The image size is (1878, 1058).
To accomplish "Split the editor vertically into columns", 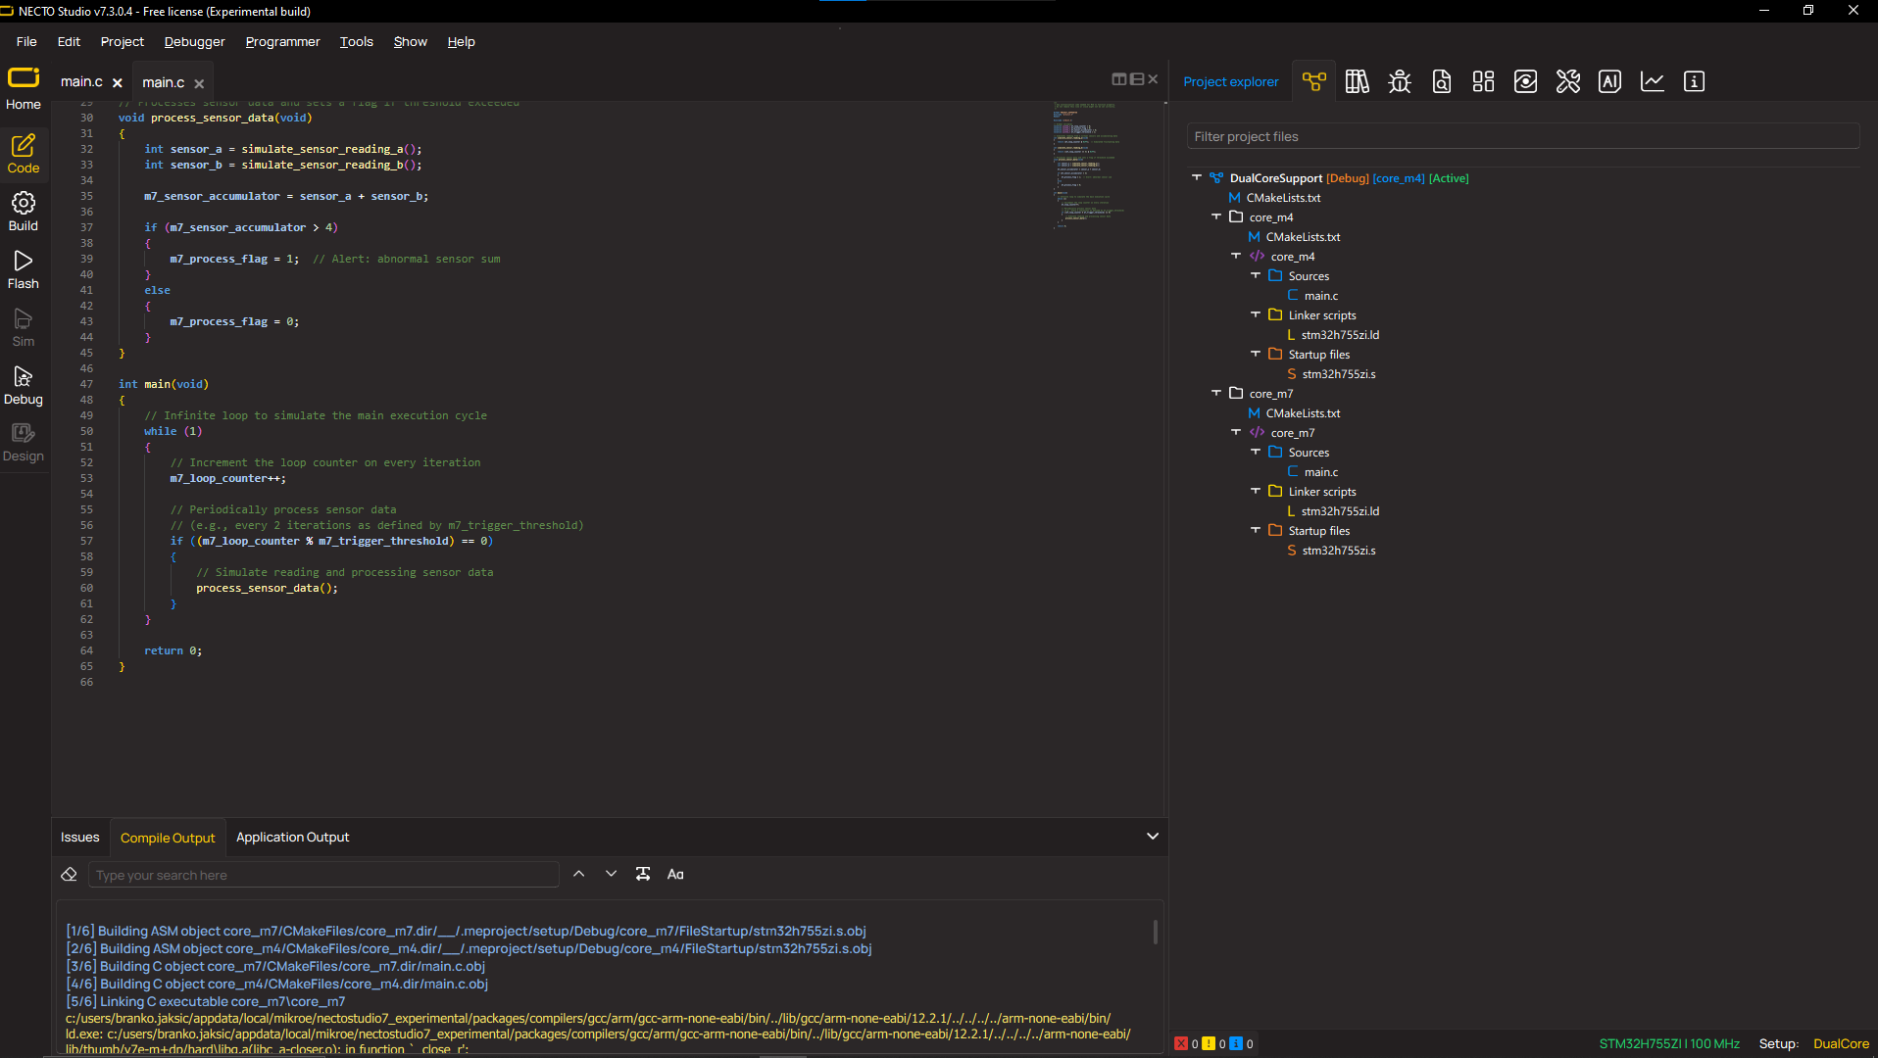I will click(1119, 79).
